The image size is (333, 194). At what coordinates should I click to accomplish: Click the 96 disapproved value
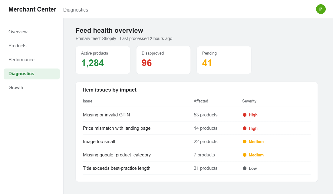tap(147, 63)
